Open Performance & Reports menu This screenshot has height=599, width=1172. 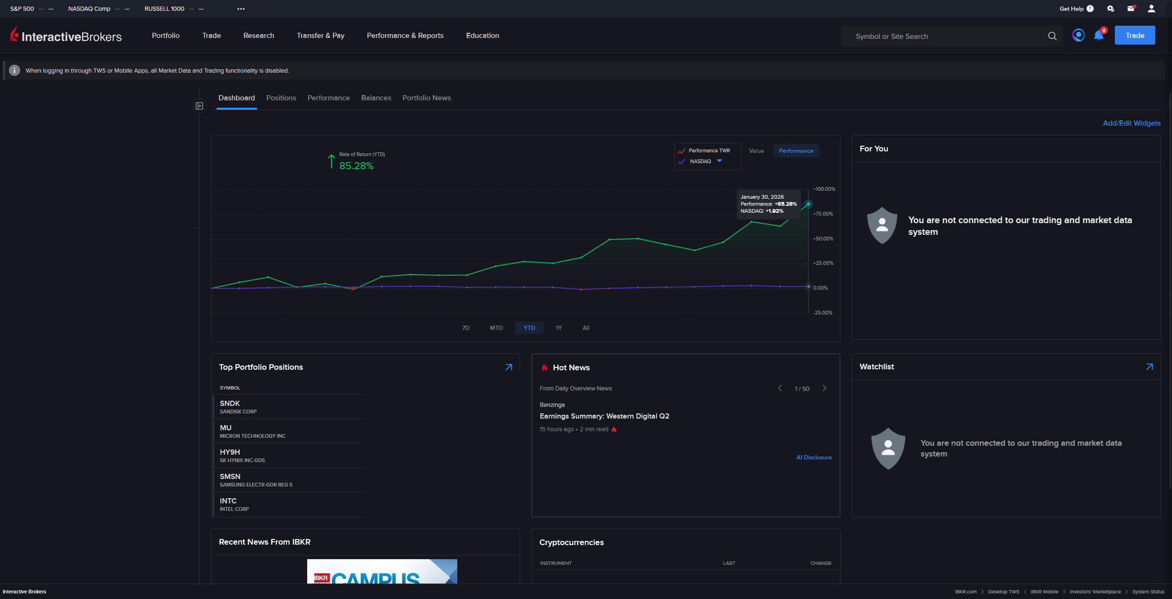[405, 36]
